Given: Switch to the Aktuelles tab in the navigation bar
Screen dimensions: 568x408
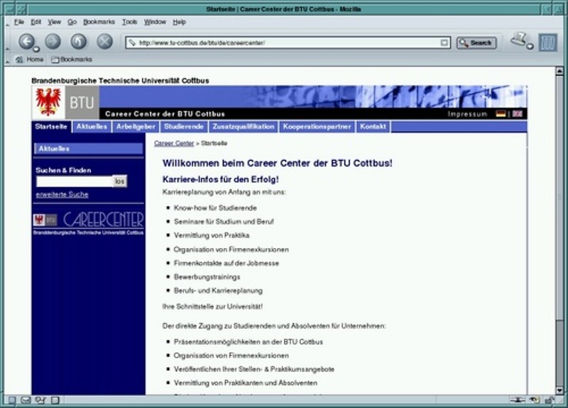Looking at the screenshot, I should point(92,127).
